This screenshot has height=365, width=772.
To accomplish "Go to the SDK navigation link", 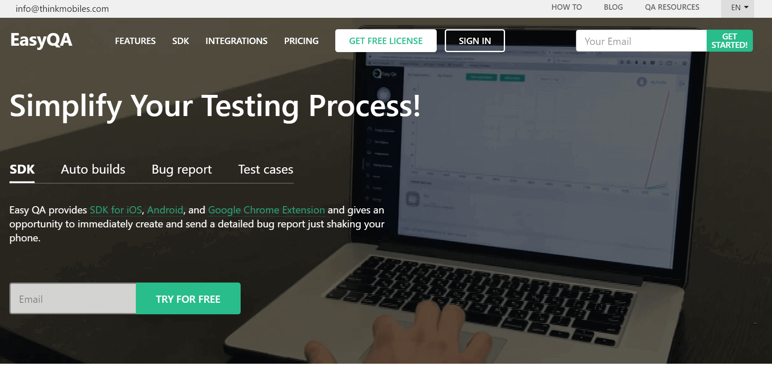I will [181, 41].
